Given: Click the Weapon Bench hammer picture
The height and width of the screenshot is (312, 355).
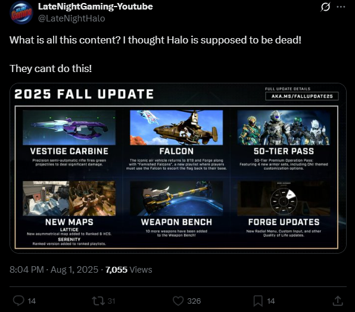Looking at the screenshot, I should pyautogui.click(x=176, y=198).
